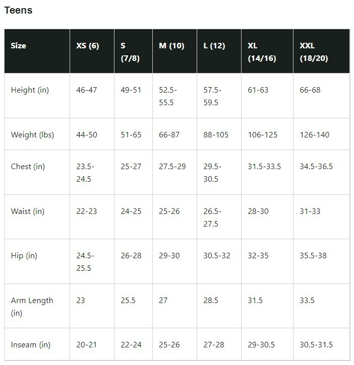Select the S (7/8) size header
Image resolution: width=354 pixels, height=365 pixels.
coord(130,52)
